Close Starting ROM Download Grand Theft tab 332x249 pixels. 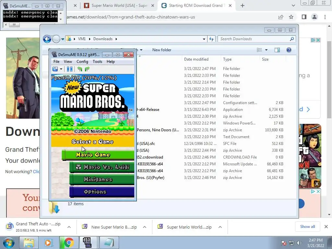tap(230, 6)
